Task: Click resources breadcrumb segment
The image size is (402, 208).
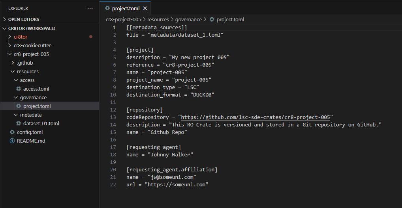Action: point(158,19)
